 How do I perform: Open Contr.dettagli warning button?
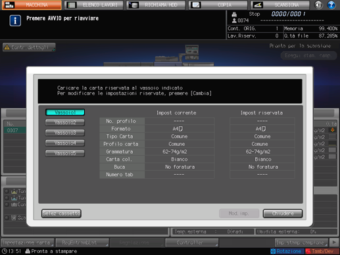29,47
